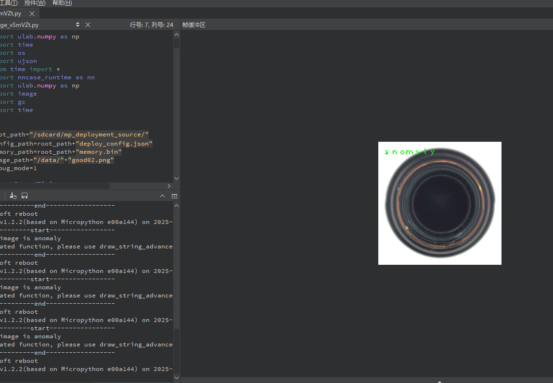Click the save terminal output floppy icon
This screenshot has height=383, width=553.
click(25, 196)
